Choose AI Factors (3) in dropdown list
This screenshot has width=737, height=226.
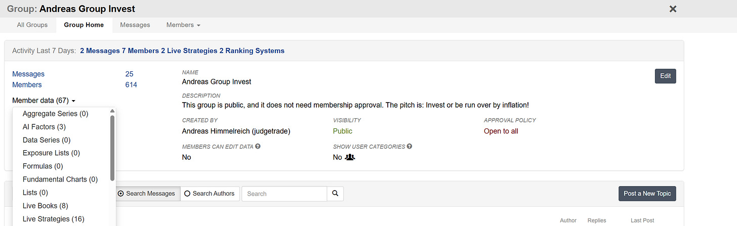[x=44, y=127]
